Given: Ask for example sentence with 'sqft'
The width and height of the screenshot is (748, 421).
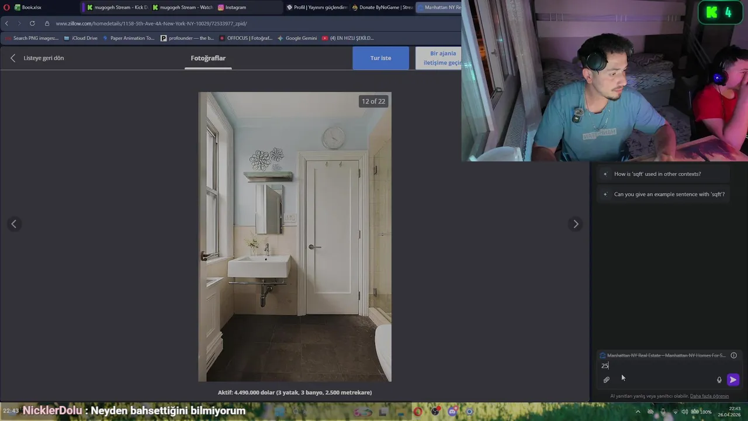Looking at the screenshot, I should pyautogui.click(x=663, y=194).
